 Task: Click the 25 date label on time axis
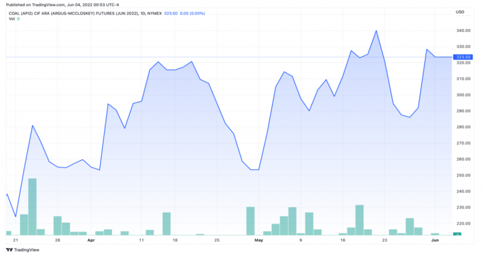pos(217,240)
